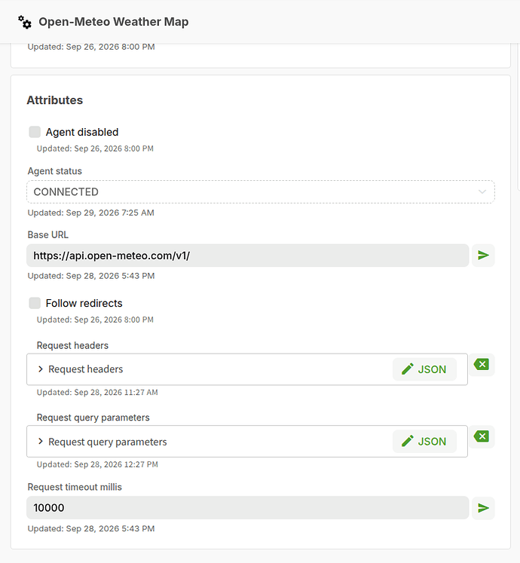Clear Request query parameters with delete icon

(x=482, y=436)
